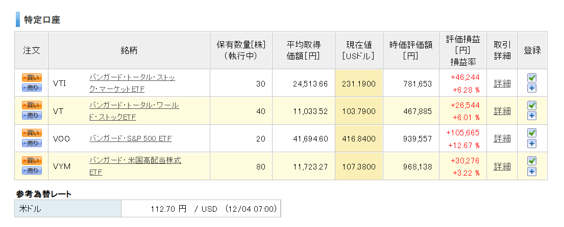Open the バンガード・トータル・ストック・マーケットETF link
Viewport: 564px width, 227px height.
pos(132,83)
